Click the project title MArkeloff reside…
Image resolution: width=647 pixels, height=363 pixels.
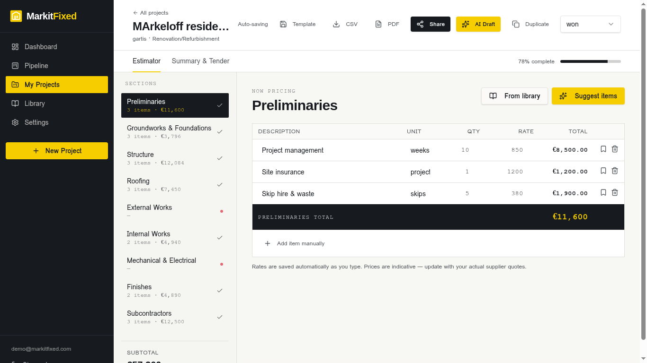(181, 26)
